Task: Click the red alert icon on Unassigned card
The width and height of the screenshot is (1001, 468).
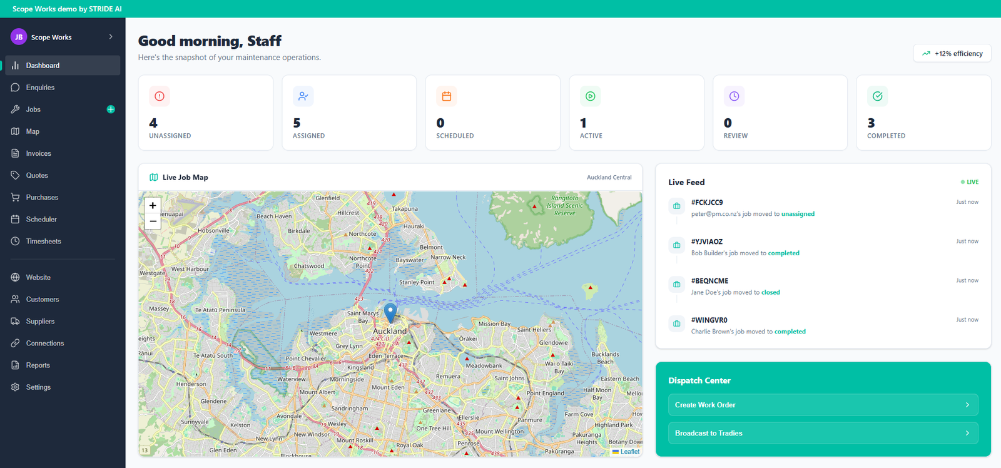Action: tap(160, 96)
